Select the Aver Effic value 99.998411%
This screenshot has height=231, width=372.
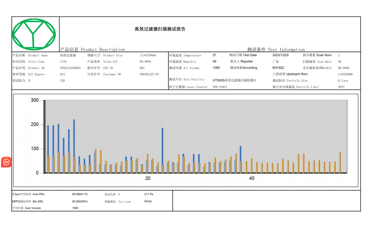point(80,194)
